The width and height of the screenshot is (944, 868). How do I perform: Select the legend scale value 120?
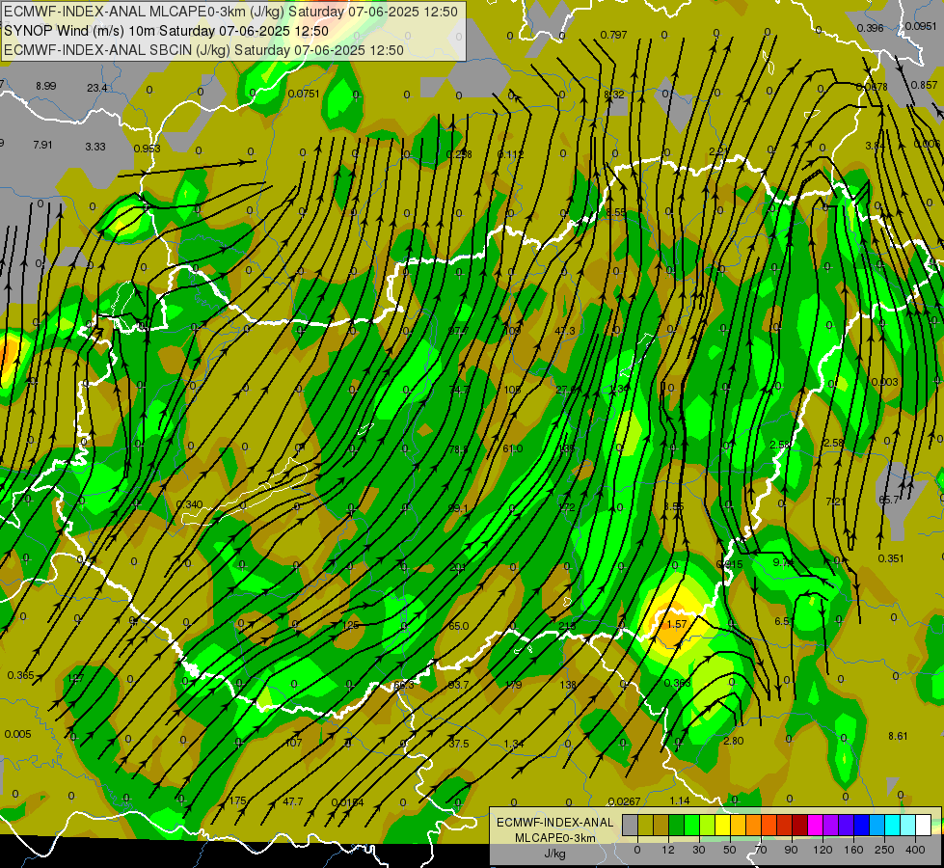click(823, 850)
